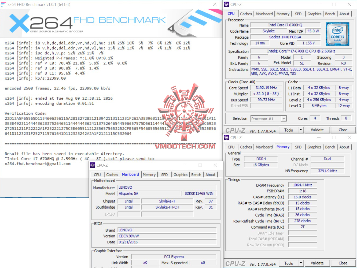Click the BIOS Version field 'CDCN30WW'
Screen dimensions: 357x268
[x=167, y=236]
